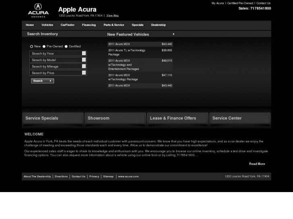Open the Search by Year dropdown
Screen dimensions: 293x219
coord(58,53)
